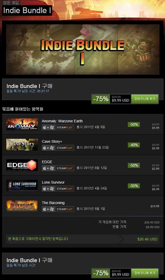Open the Lone Survivor game thumbnail
The width and height of the screenshot is (165, 280).
coord(22,185)
